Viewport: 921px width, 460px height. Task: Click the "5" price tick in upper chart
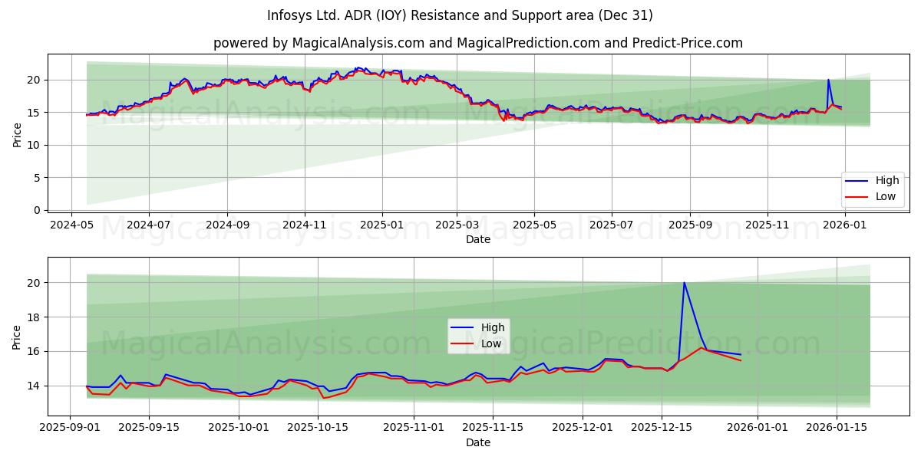pos(38,178)
